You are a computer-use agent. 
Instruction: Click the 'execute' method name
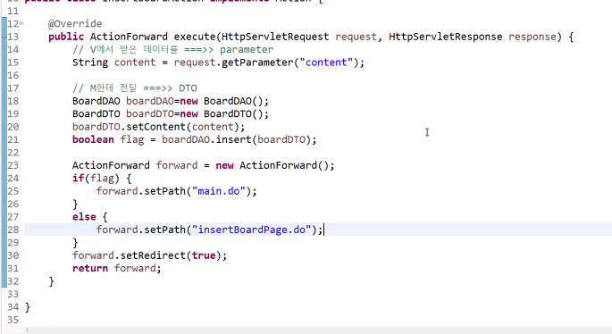coord(195,37)
